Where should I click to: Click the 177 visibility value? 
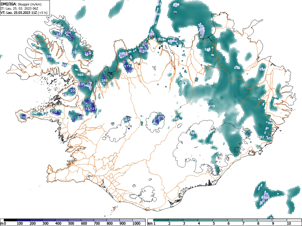(x=127, y=66)
